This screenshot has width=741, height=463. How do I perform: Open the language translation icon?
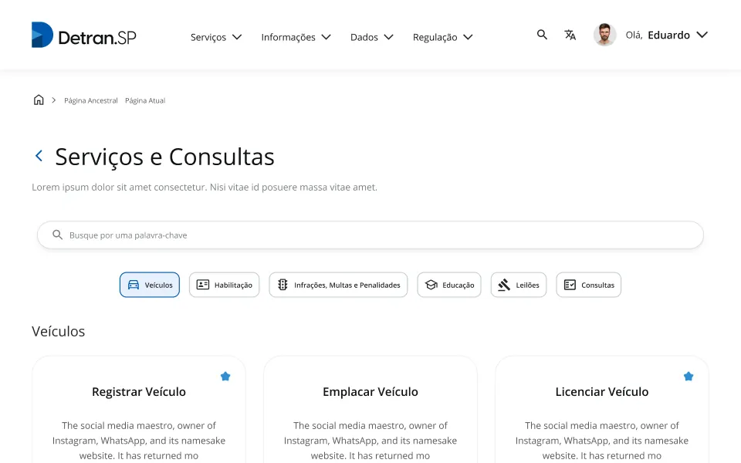pos(570,35)
